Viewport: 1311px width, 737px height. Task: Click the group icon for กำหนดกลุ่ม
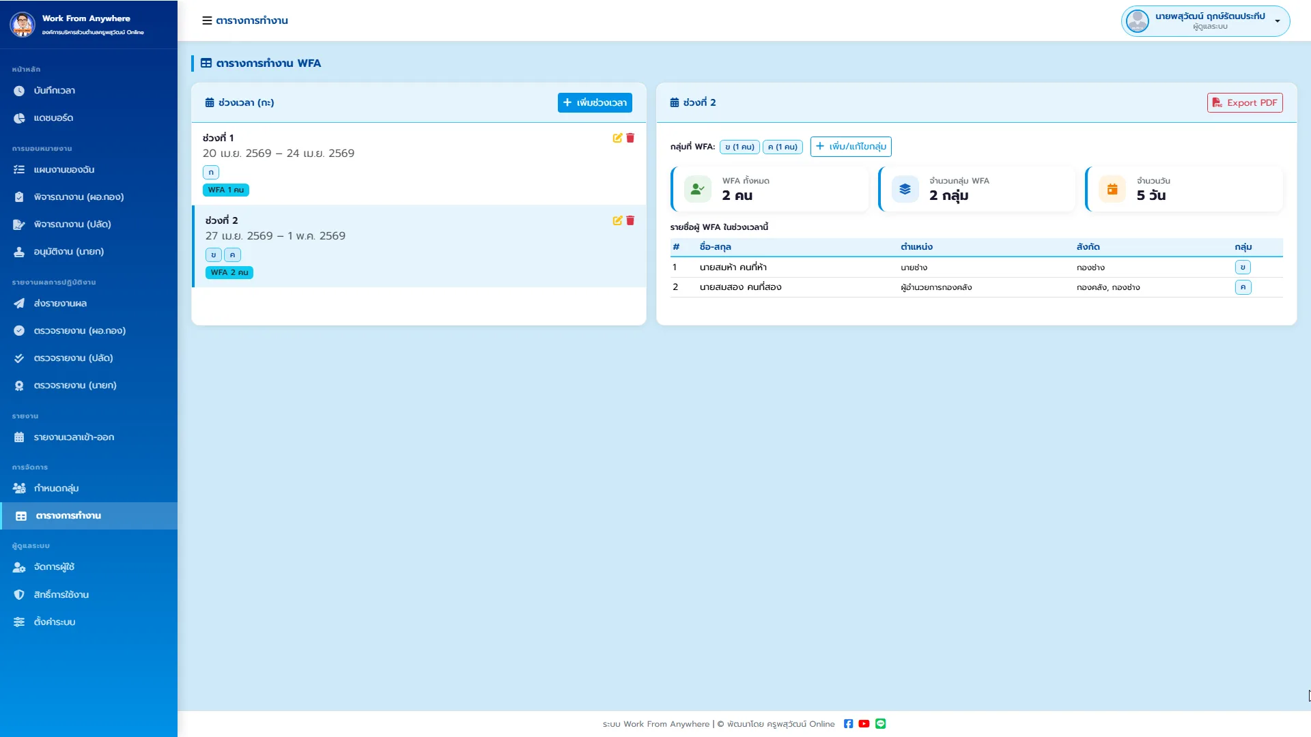[19, 489]
